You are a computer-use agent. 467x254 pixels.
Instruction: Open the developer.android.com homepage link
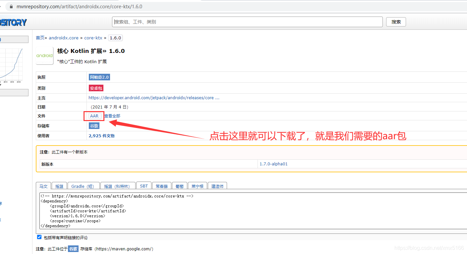coord(154,98)
